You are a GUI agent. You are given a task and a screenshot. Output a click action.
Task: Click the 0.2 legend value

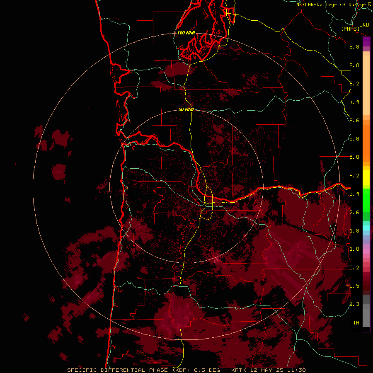354,268
